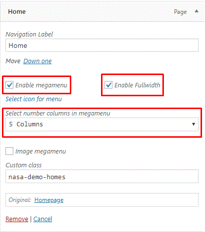Collapse the Home item with the arrow icon
This screenshot has width=205, height=232.
click(x=197, y=11)
